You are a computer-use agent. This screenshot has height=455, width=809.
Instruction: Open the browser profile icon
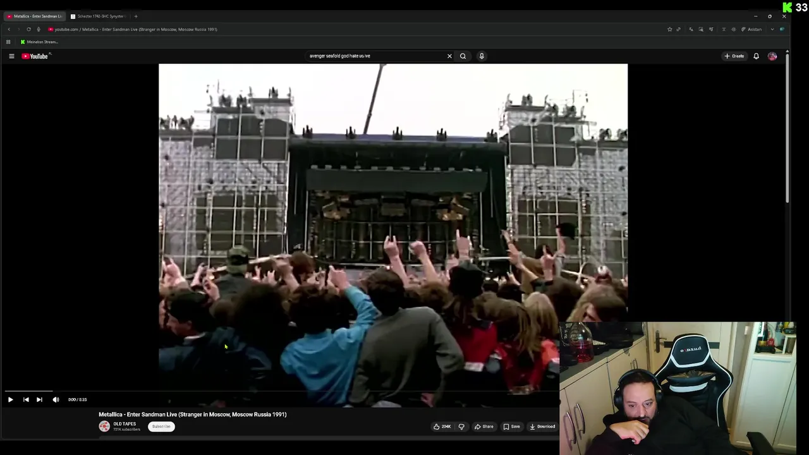click(x=782, y=29)
